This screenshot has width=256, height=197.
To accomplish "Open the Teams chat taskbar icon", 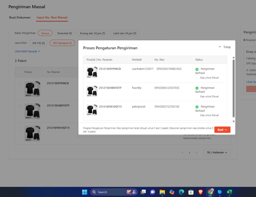I will tap(153, 192).
